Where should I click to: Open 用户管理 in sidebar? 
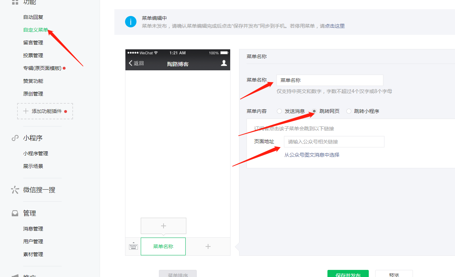33,241
